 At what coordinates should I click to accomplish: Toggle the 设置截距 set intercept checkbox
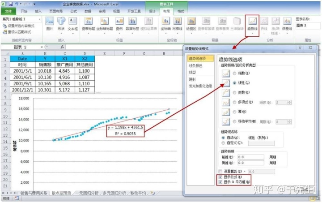click(x=220, y=172)
